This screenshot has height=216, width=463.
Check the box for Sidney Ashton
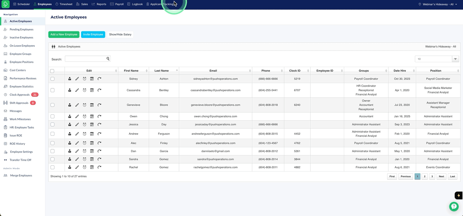point(52,79)
